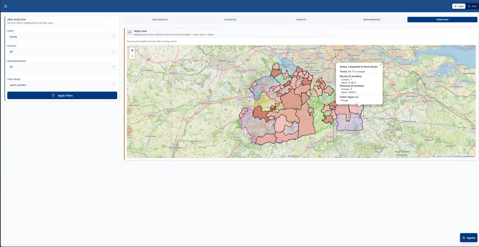Screen dimensions: 479x247
Task: Click the Trend Map chart icon
Action: pyautogui.click(x=129, y=32)
